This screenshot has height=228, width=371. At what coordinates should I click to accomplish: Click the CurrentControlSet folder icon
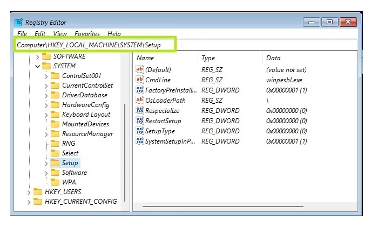tap(55, 85)
